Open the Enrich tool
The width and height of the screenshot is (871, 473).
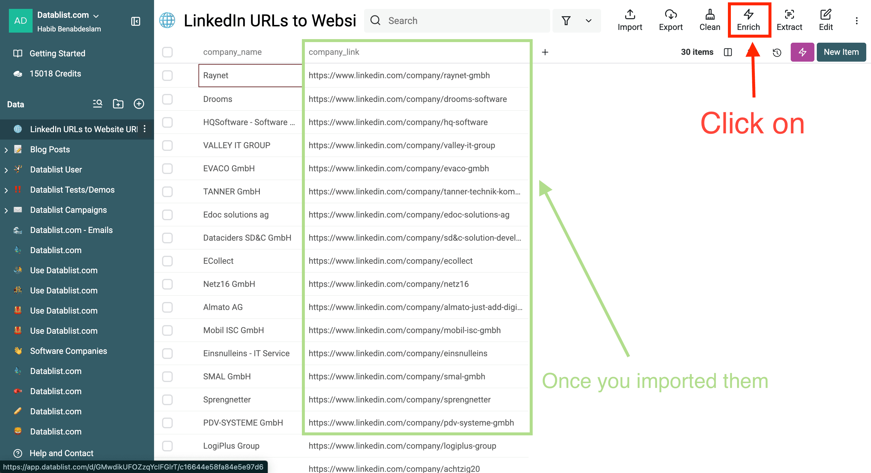[x=749, y=20]
